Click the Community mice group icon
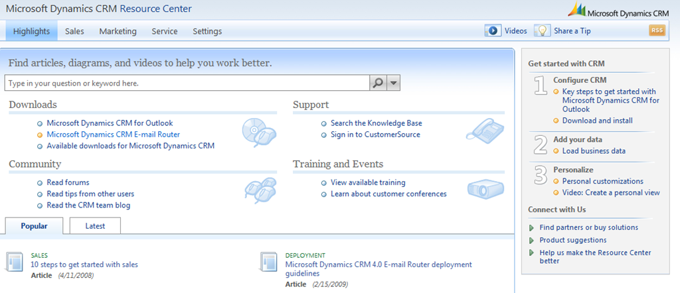The image size is (680, 293). pos(260,190)
